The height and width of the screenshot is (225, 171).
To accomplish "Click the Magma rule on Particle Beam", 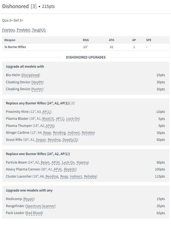I will tap(82, 162).
